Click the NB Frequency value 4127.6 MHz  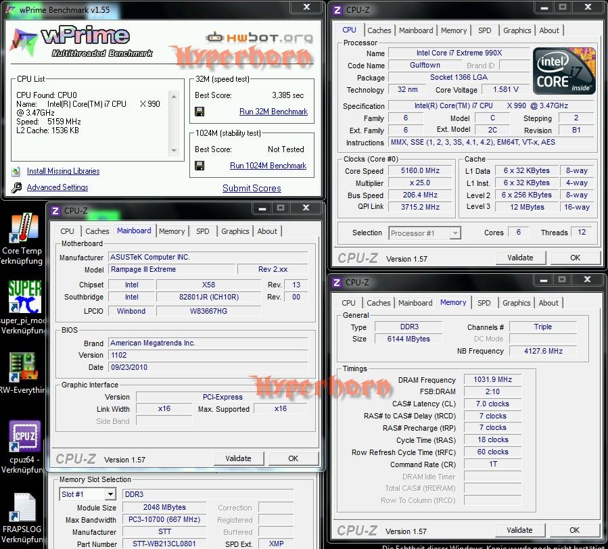click(x=543, y=351)
